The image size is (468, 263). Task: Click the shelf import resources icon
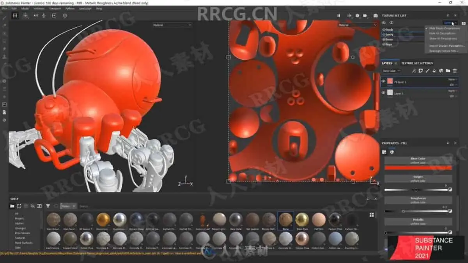click(39, 206)
